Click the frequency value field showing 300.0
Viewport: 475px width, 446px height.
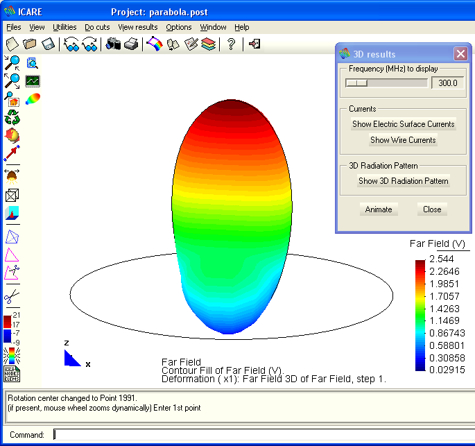(x=447, y=83)
